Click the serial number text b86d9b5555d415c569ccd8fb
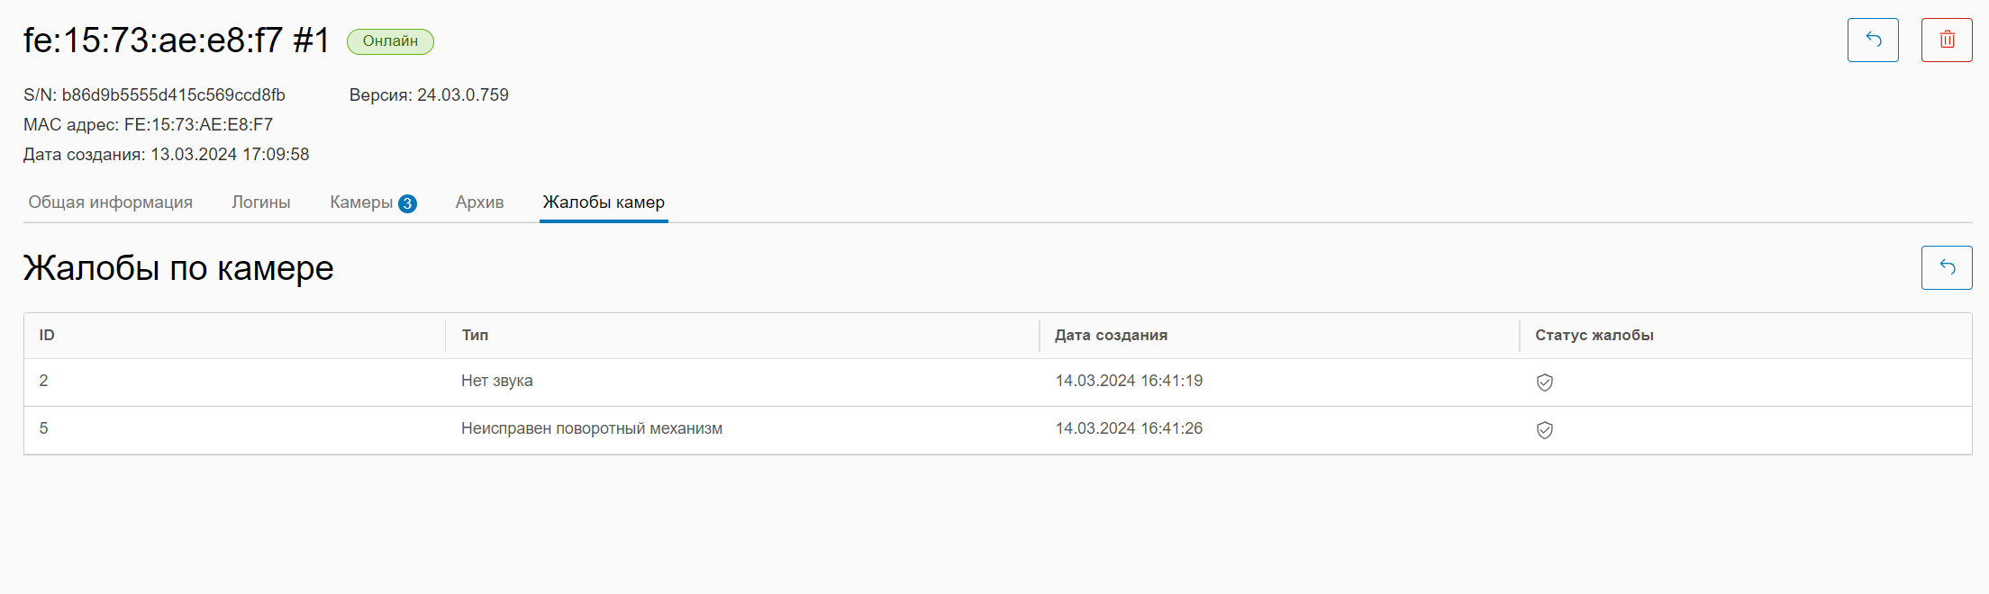 173,95
